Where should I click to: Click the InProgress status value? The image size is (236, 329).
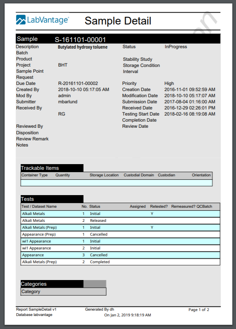click(x=176, y=47)
